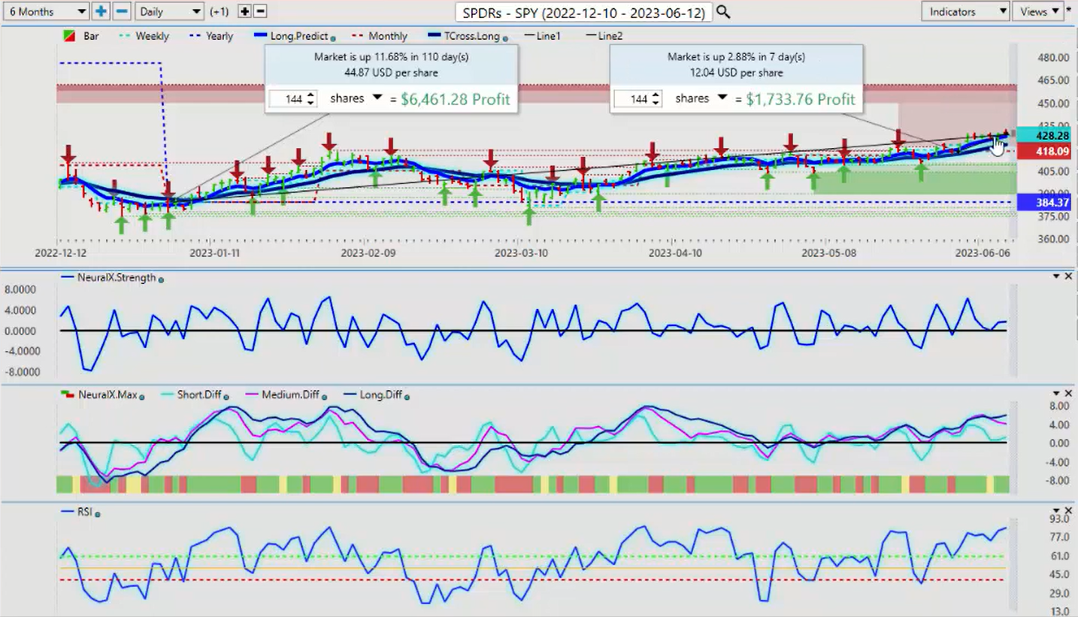
Task: Click the 2023-01-11 date axis label
Action: coord(214,253)
